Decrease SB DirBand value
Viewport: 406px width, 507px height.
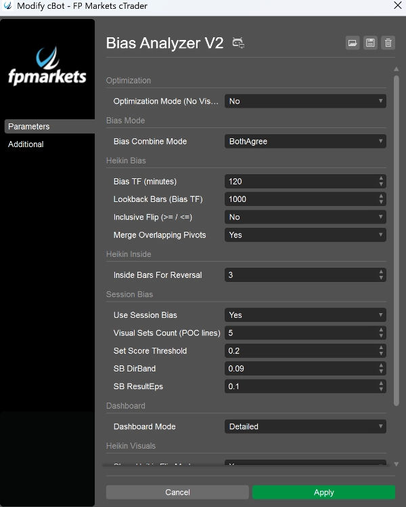coord(381,371)
